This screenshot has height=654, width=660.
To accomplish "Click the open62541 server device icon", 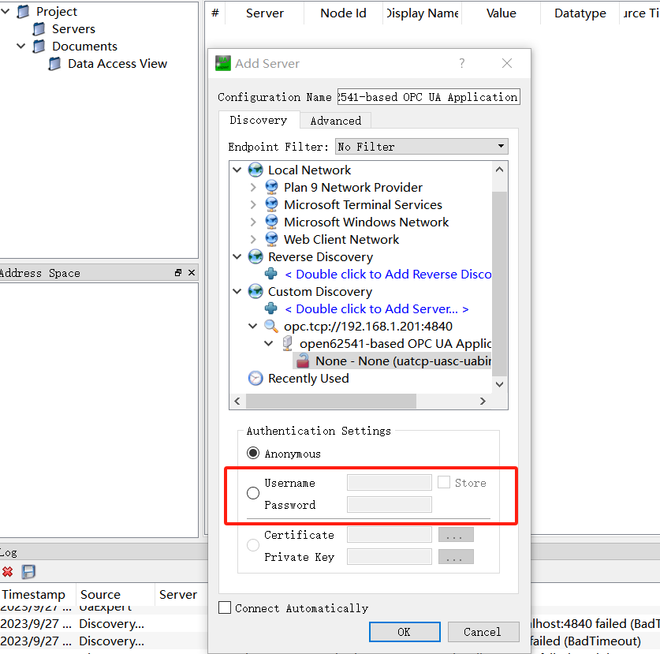I will point(288,343).
